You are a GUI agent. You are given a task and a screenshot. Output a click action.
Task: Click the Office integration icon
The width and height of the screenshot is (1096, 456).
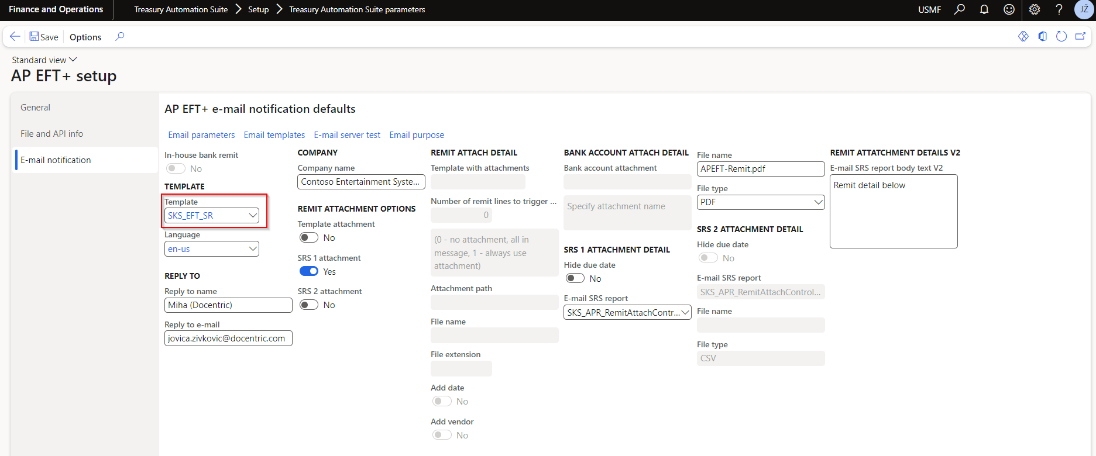tap(1043, 36)
